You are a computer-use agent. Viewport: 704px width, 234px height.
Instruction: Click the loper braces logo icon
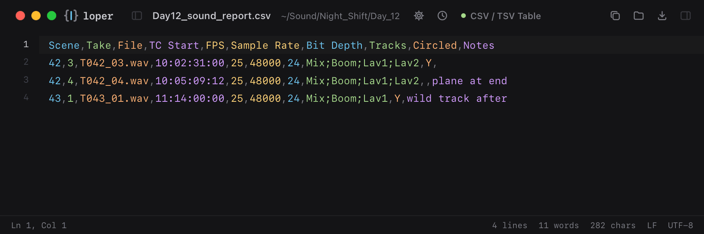(x=71, y=16)
